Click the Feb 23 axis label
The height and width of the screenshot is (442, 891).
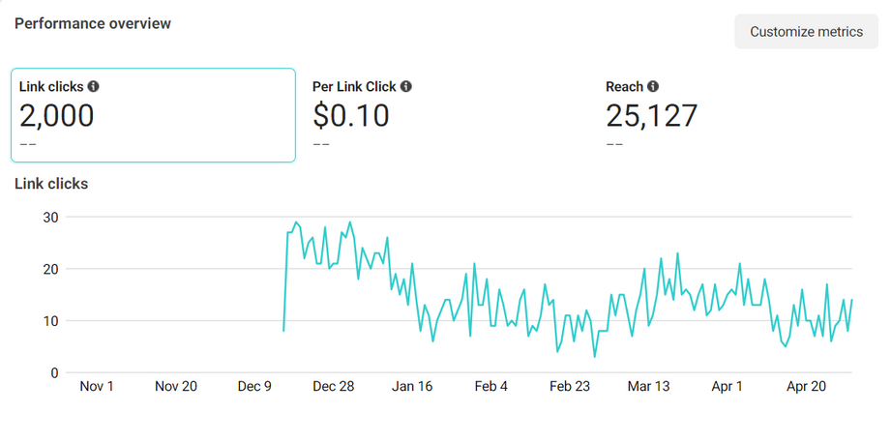tap(570, 387)
